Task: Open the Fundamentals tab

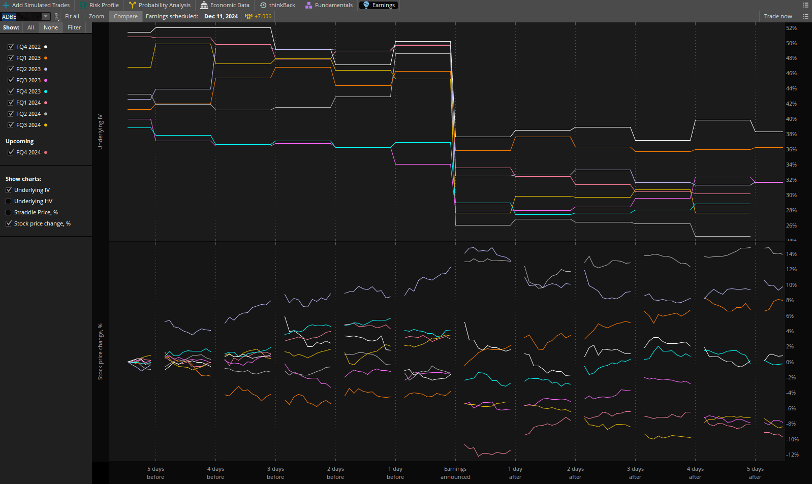Action: pos(329,5)
